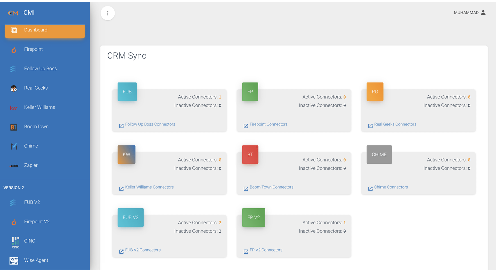Open Firepoint V2 sidebar item
Image resolution: width=496 pixels, height=278 pixels.
45,222
